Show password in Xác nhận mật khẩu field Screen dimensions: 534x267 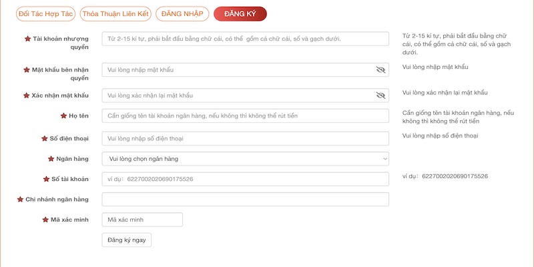tap(380, 95)
